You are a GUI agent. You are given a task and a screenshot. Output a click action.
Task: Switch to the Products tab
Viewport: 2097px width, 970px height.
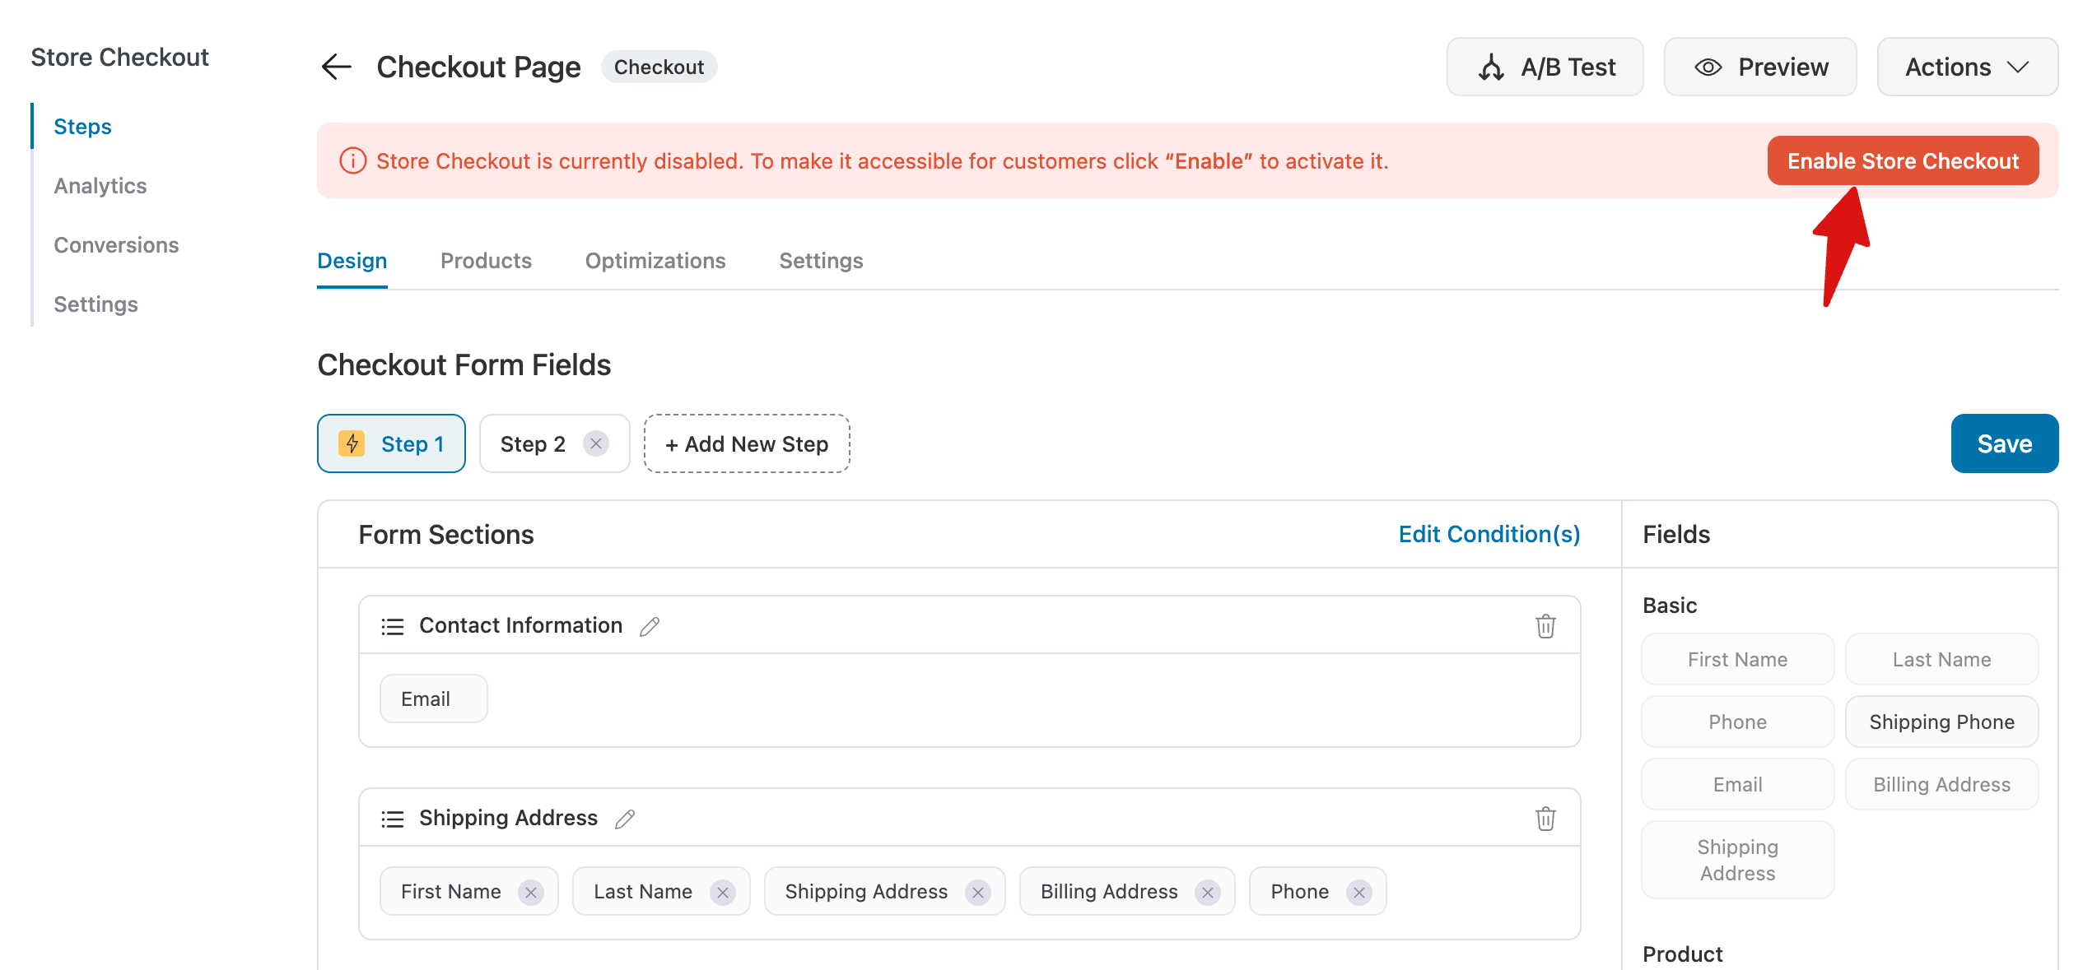tap(486, 260)
